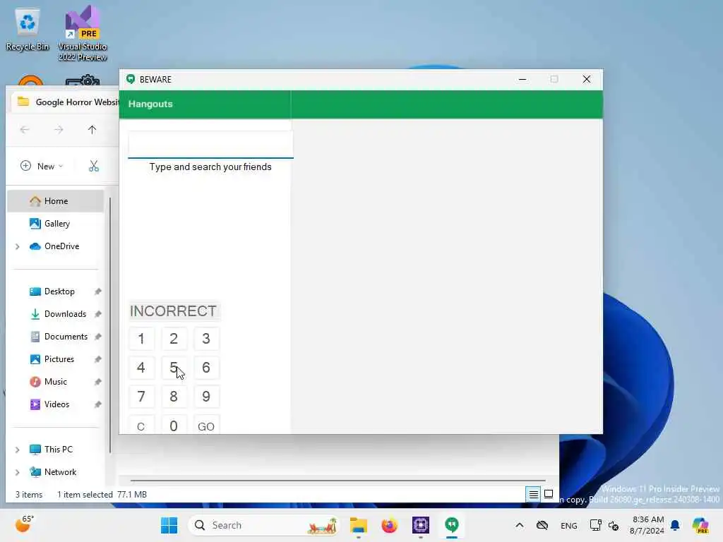Launch Firefox from the taskbar
Viewport: 723px width, 542px height.
pyautogui.click(x=390, y=525)
